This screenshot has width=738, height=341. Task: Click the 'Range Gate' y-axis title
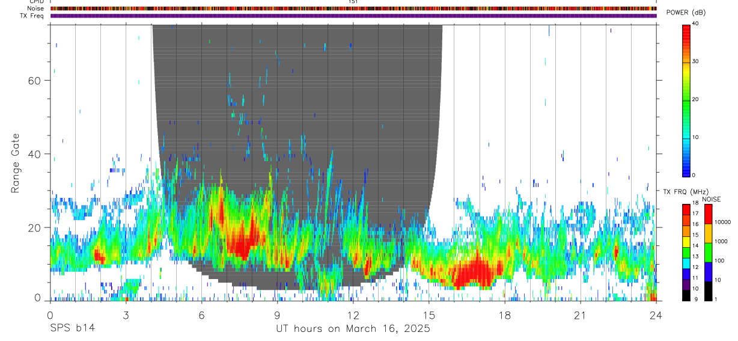tap(15, 164)
